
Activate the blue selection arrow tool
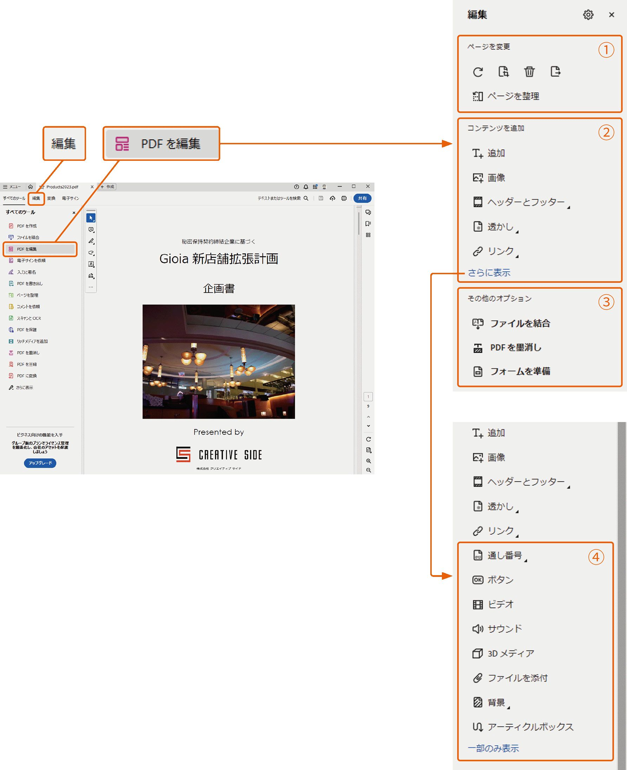[x=91, y=218]
